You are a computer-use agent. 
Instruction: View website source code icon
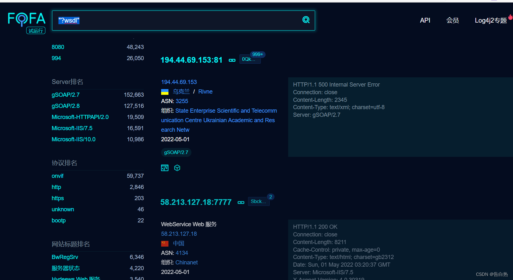click(x=165, y=168)
